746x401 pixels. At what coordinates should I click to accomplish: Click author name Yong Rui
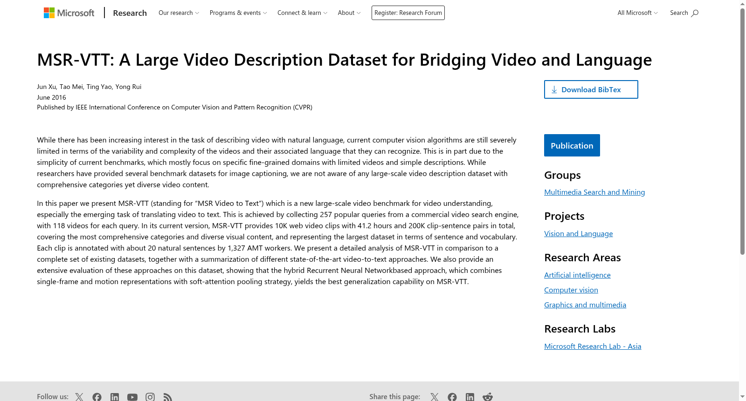pyautogui.click(x=128, y=87)
